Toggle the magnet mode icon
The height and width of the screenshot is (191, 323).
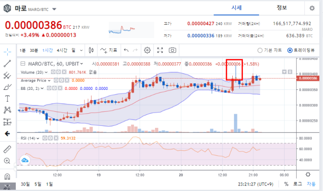7,176
